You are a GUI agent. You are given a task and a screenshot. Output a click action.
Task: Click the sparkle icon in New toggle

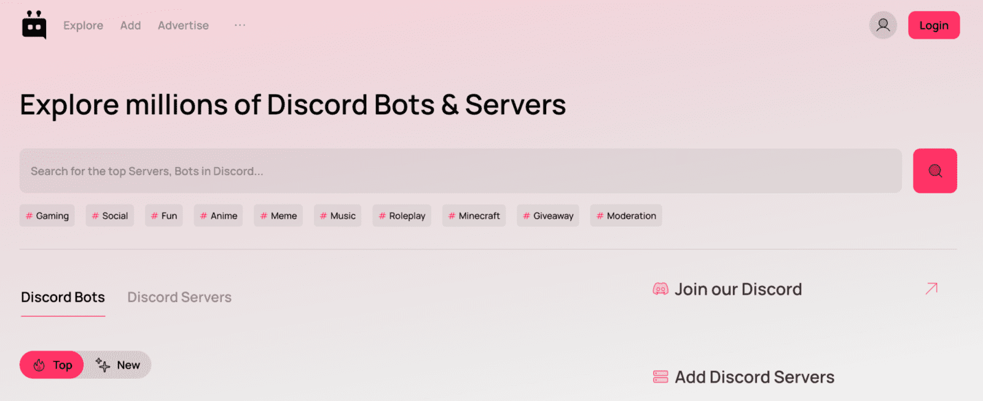pos(103,365)
